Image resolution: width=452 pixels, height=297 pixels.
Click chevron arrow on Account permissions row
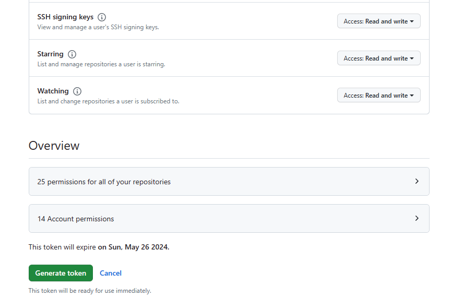[417, 218]
